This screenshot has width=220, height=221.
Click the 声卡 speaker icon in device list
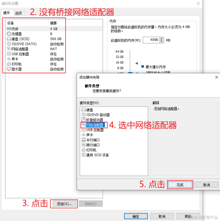9,59
